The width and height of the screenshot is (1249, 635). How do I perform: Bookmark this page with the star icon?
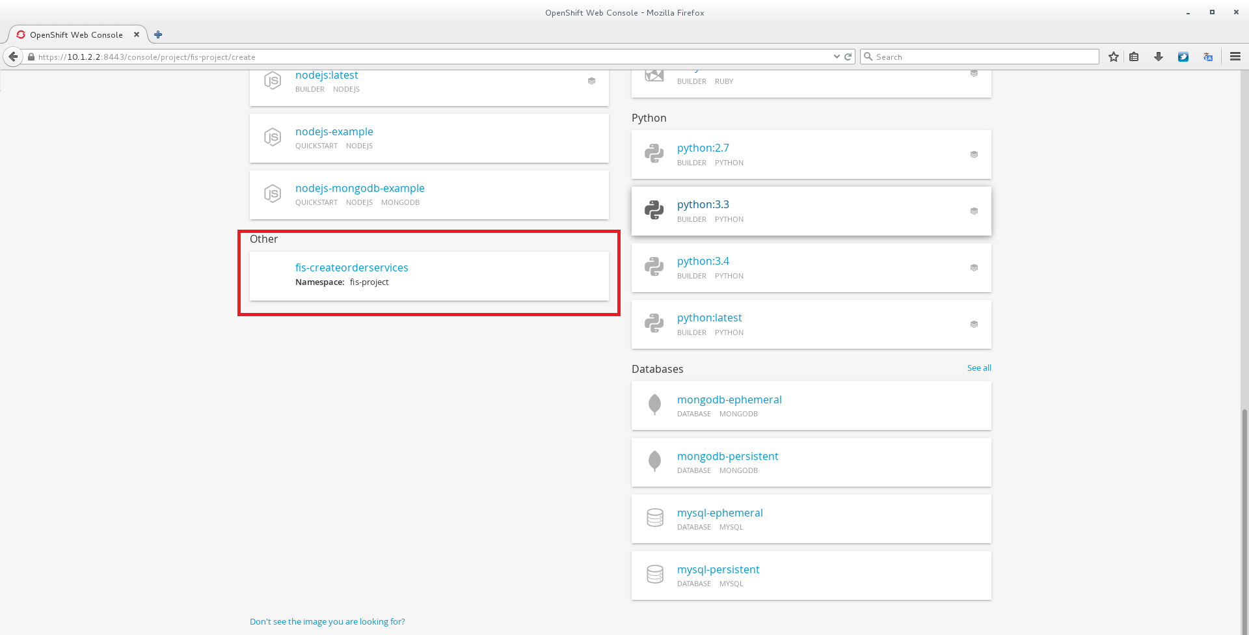tap(1114, 57)
